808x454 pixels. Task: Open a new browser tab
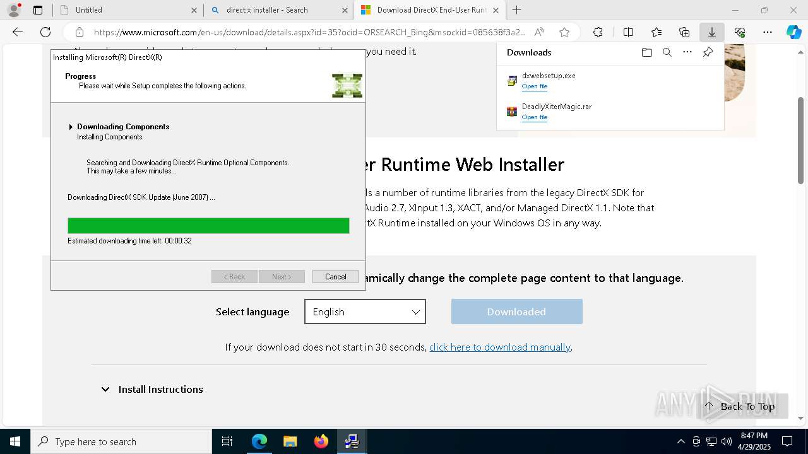point(516,10)
